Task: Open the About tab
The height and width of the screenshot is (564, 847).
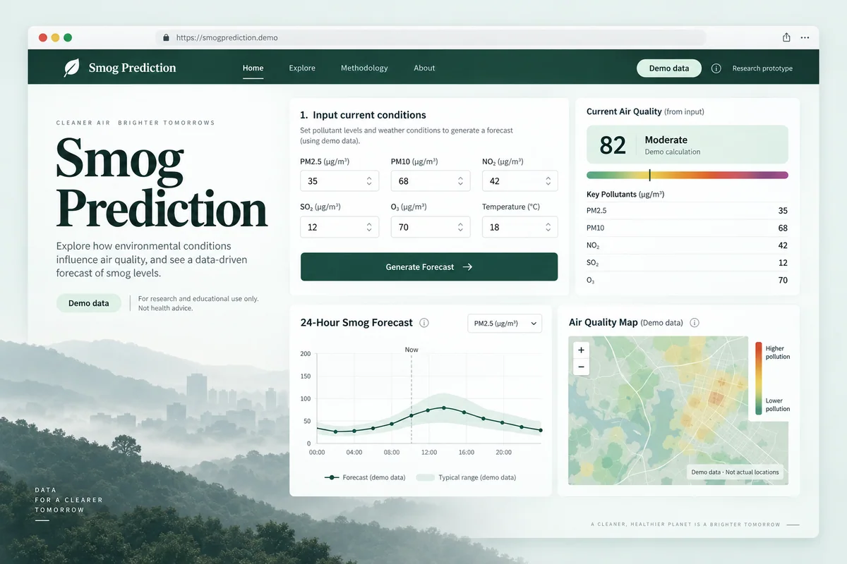Action: tap(424, 68)
